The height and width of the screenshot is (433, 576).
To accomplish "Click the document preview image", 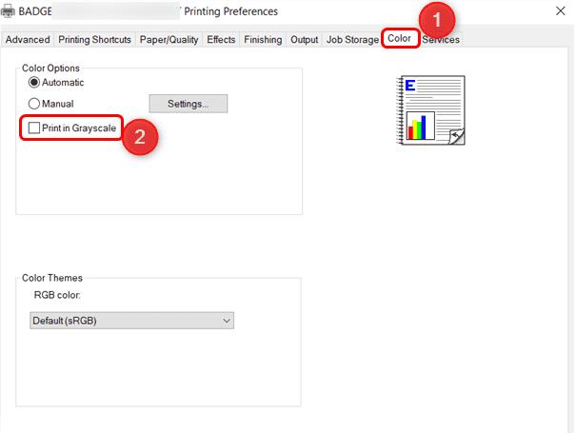I will 429,110.
